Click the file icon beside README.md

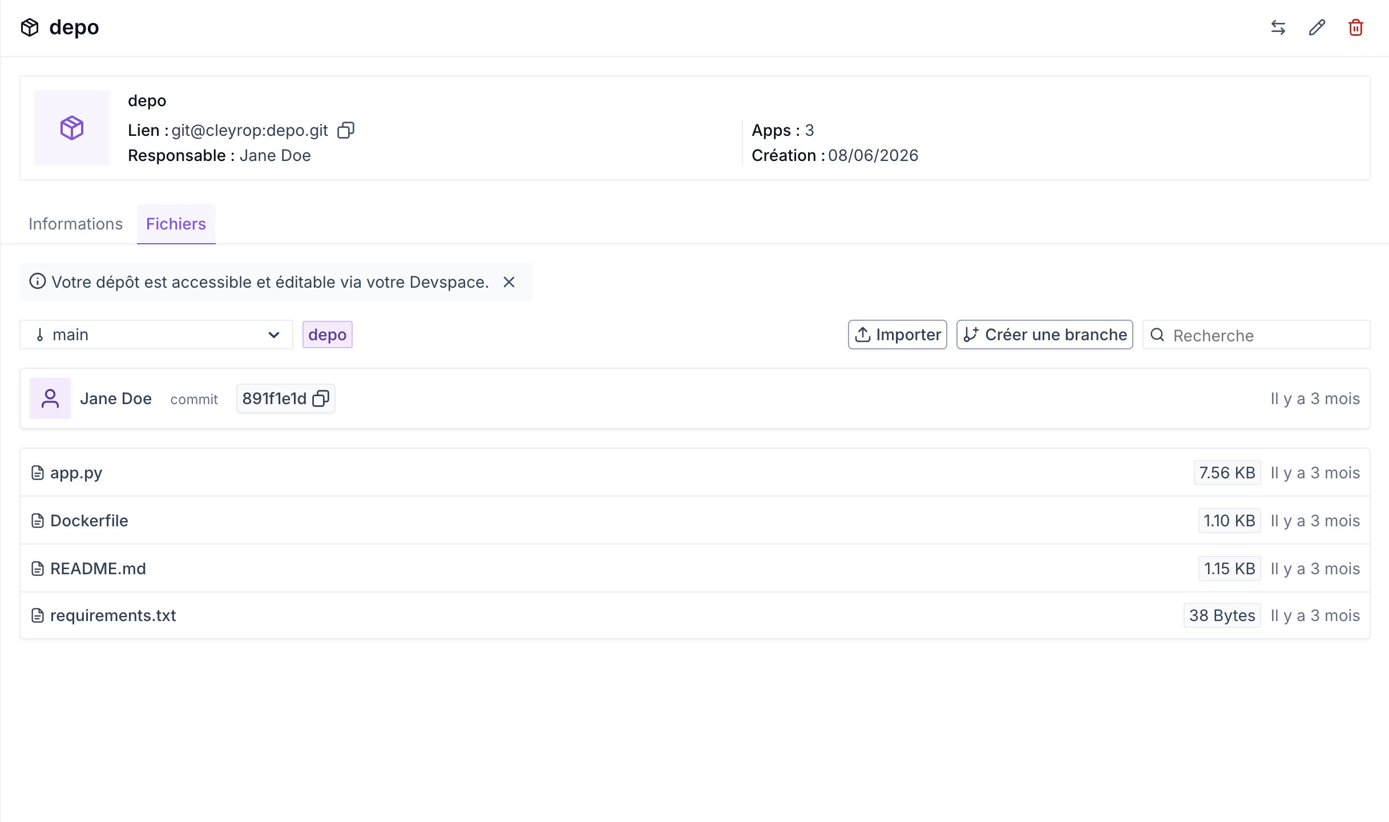pos(38,569)
